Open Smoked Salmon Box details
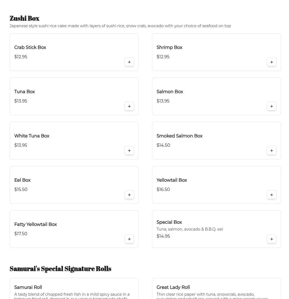The image size is (289, 299). 179,136
